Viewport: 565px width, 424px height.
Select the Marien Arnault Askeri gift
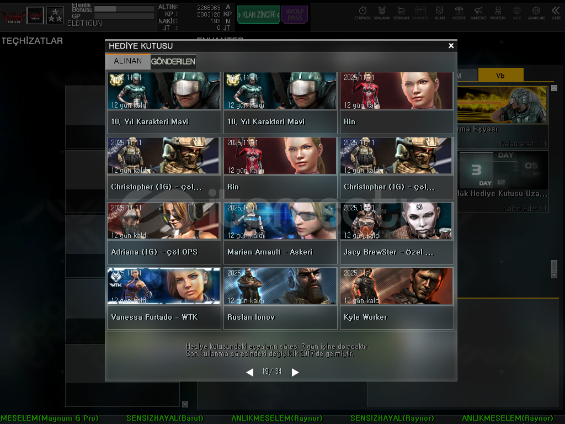coord(280,234)
